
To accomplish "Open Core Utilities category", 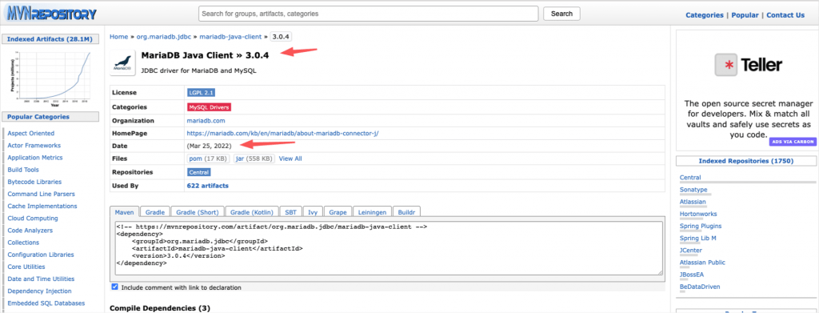I will [x=26, y=267].
